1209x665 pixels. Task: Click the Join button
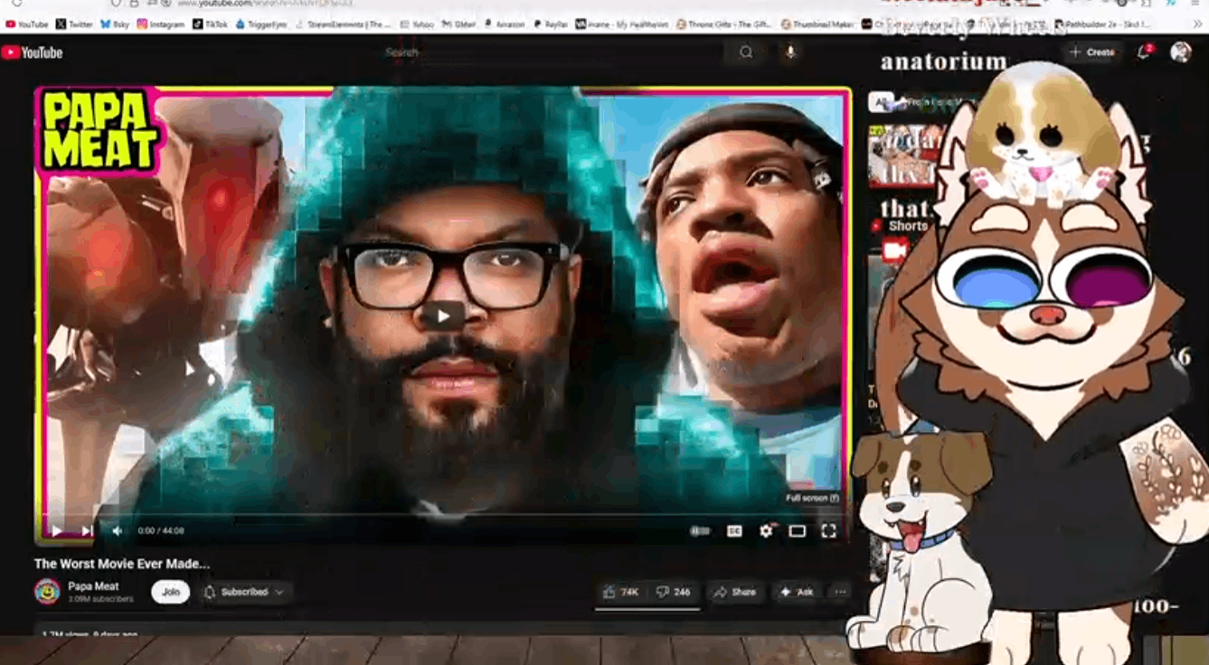(171, 592)
